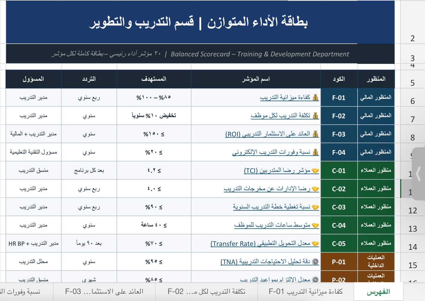
Task: Select the الكود column header cell
Action: [339, 79]
